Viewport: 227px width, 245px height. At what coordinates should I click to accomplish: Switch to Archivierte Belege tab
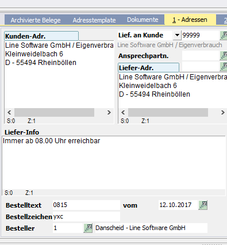point(36,20)
